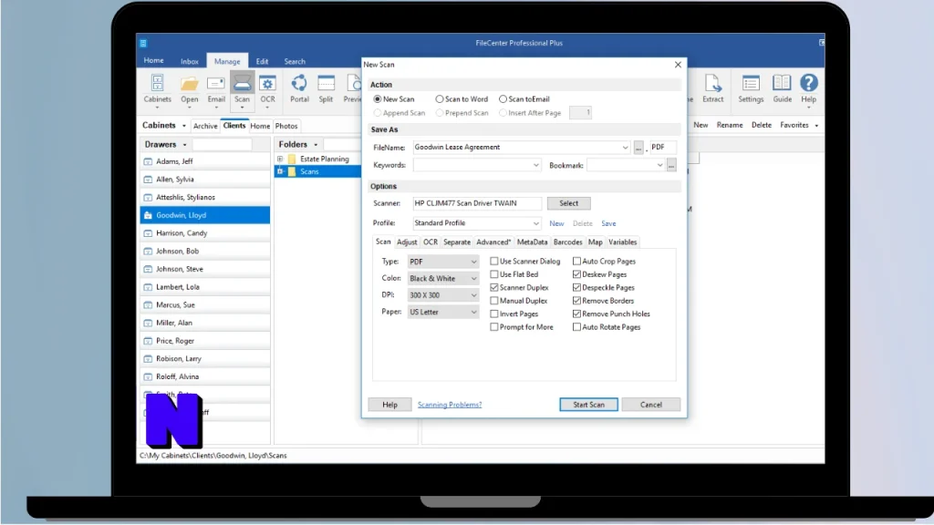Image resolution: width=934 pixels, height=525 pixels.
Task: Click the Email ribbon icon
Action: 215,84
